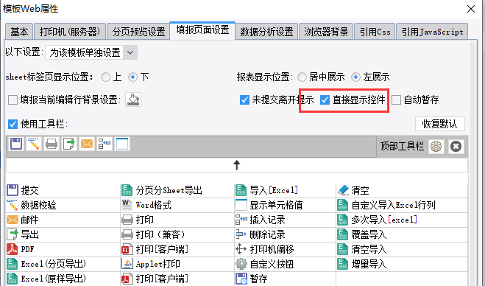Choose 左展示 report position
The image size is (485, 286).
(x=355, y=77)
